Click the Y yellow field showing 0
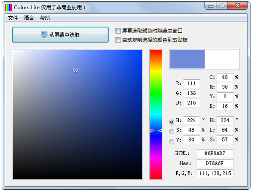The image size is (253, 191). [225, 97]
